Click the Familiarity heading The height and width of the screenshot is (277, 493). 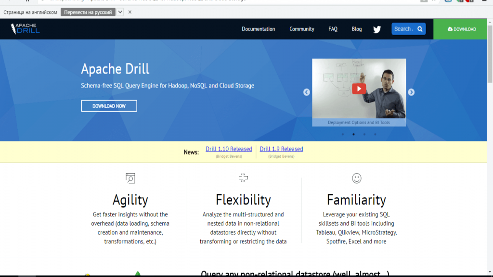(356, 200)
